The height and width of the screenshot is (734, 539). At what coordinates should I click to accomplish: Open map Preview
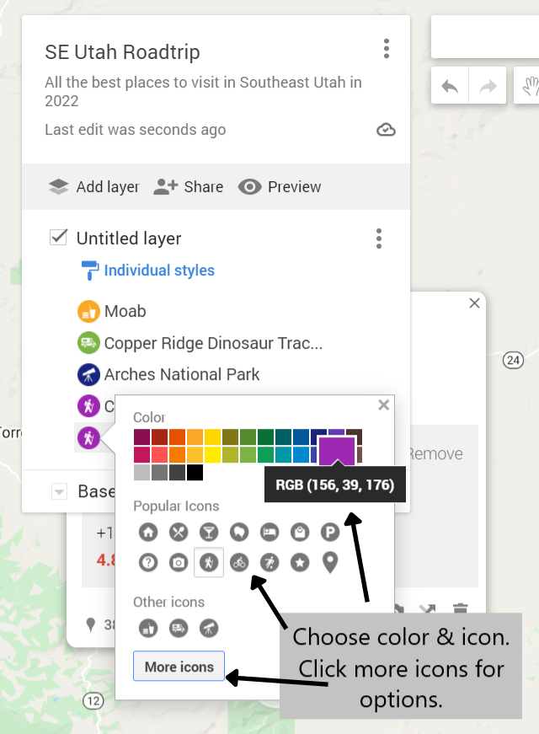(x=280, y=187)
